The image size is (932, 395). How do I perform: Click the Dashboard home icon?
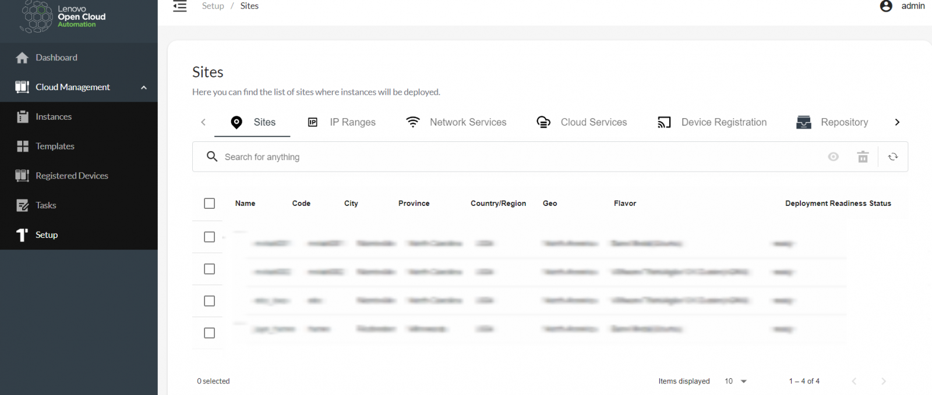(x=22, y=58)
